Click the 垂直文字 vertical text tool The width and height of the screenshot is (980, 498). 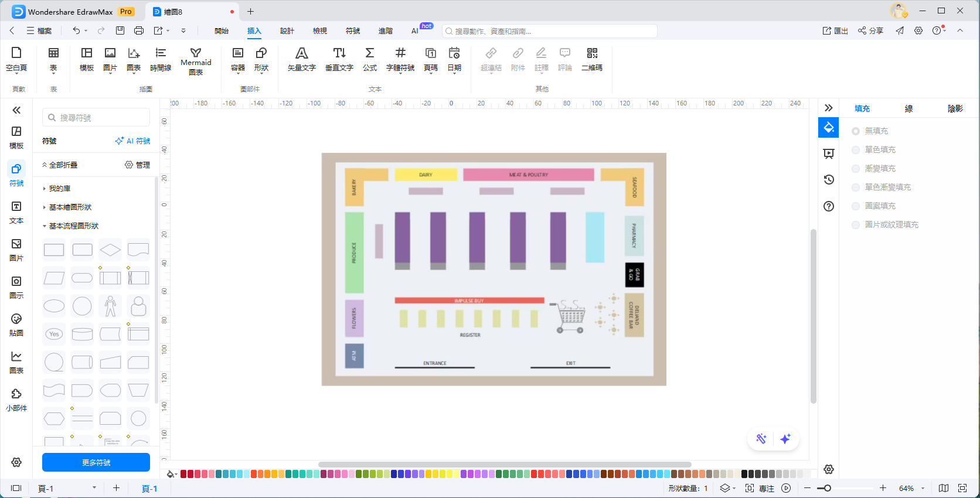point(339,60)
